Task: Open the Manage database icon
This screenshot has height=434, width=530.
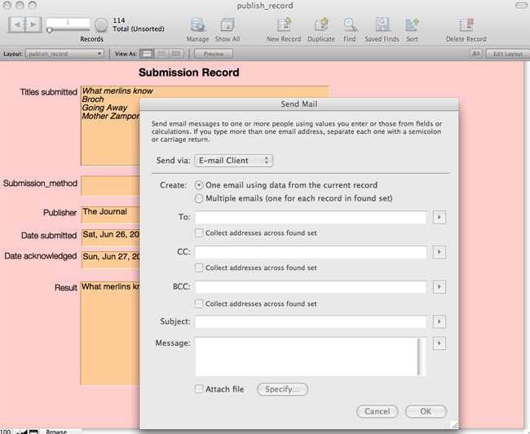Action: coord(197,25)
